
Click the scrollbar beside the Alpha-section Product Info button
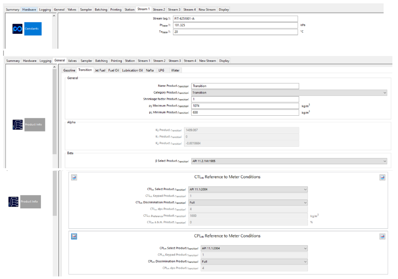(x=54, y=112)
